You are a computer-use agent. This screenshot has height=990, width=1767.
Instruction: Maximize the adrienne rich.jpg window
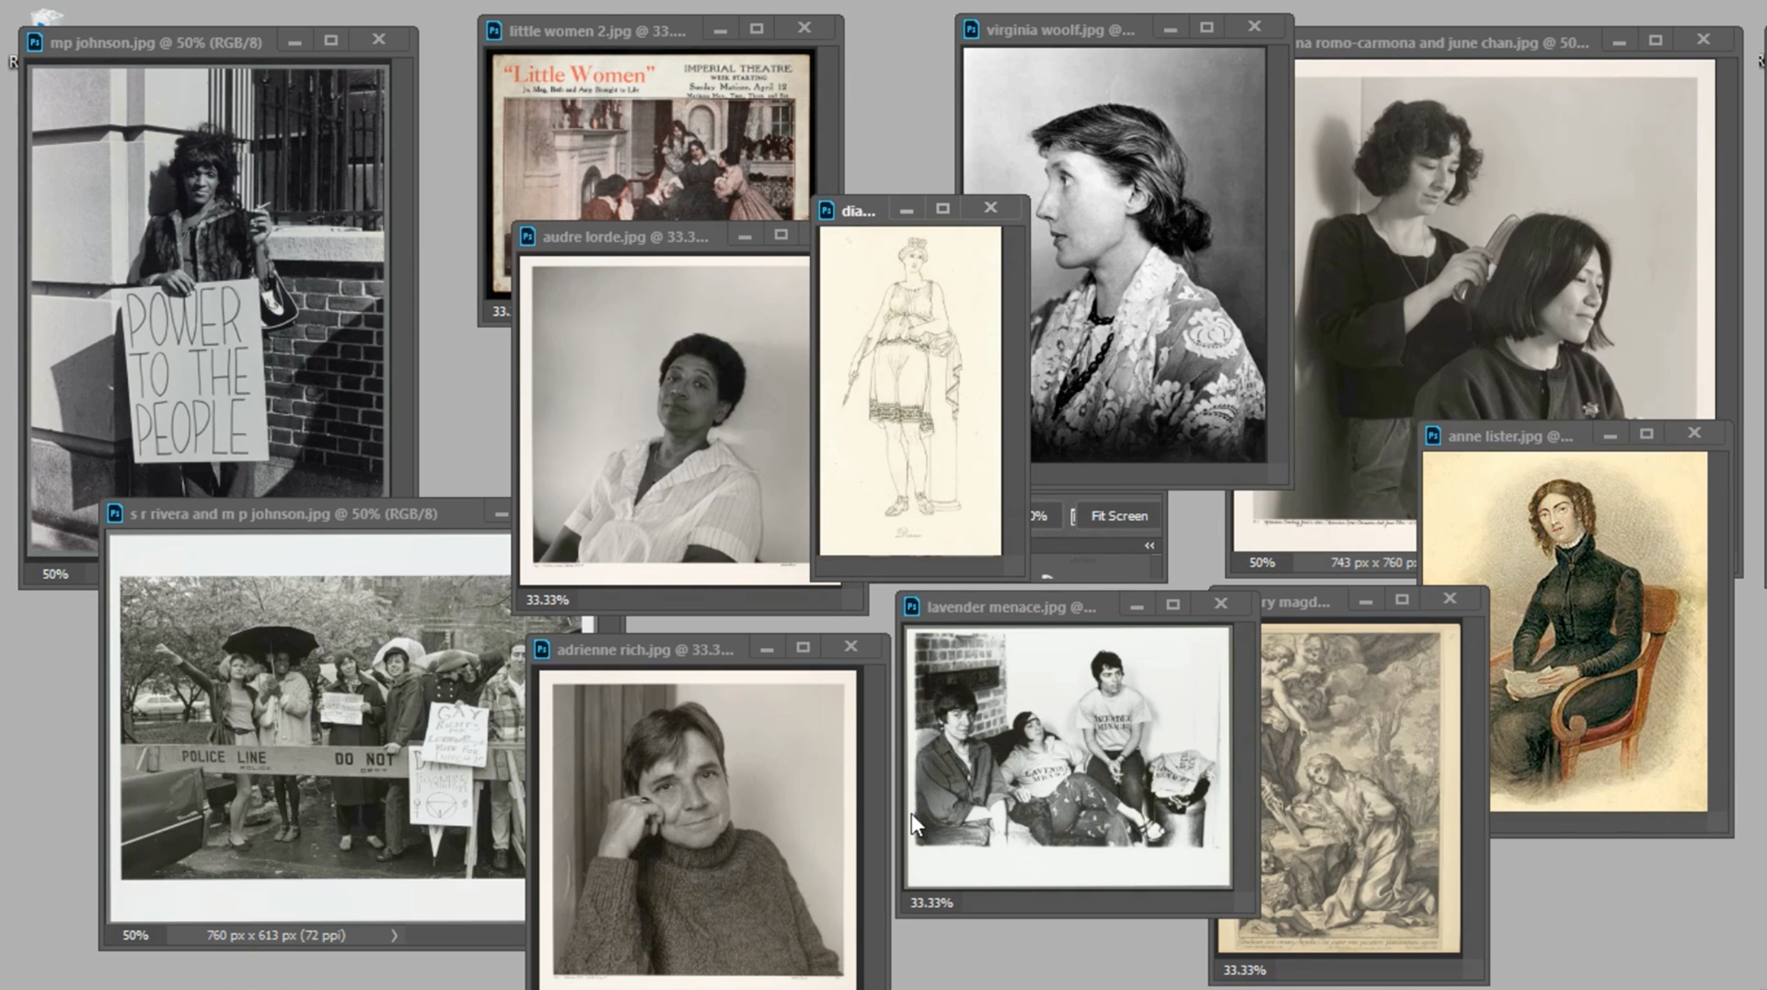[x=803, y=648]
